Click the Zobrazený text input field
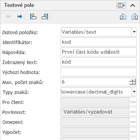Image resolution: width=140 pixels, height=140 pixels. pyautogui.click(x=99, y=62)
